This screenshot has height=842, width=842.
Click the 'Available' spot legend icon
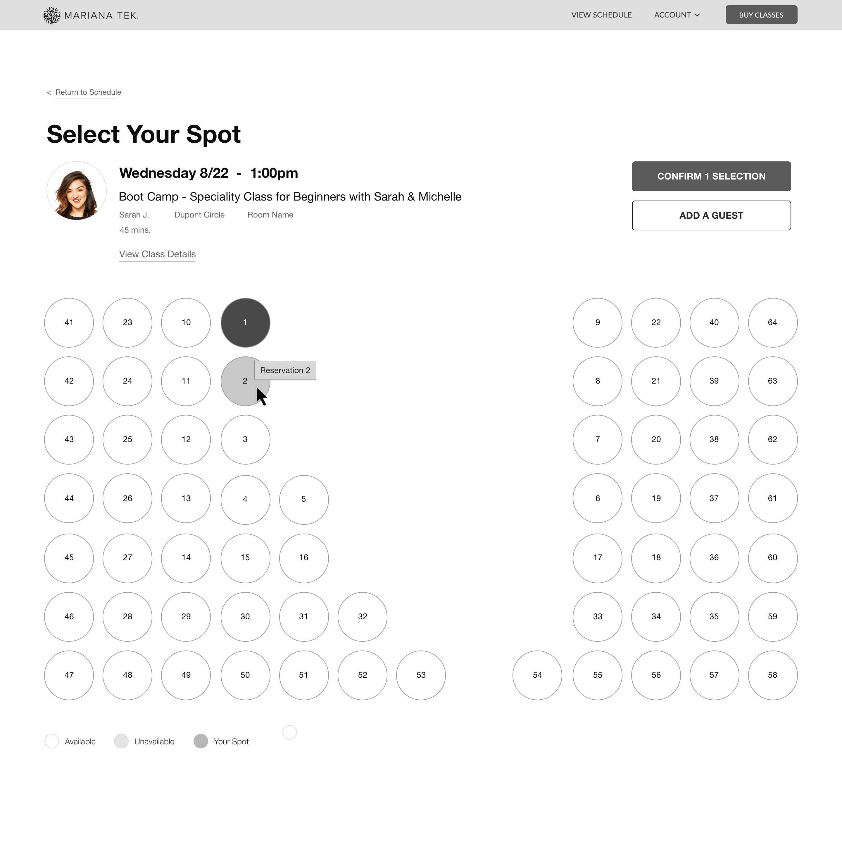[52, 742]
